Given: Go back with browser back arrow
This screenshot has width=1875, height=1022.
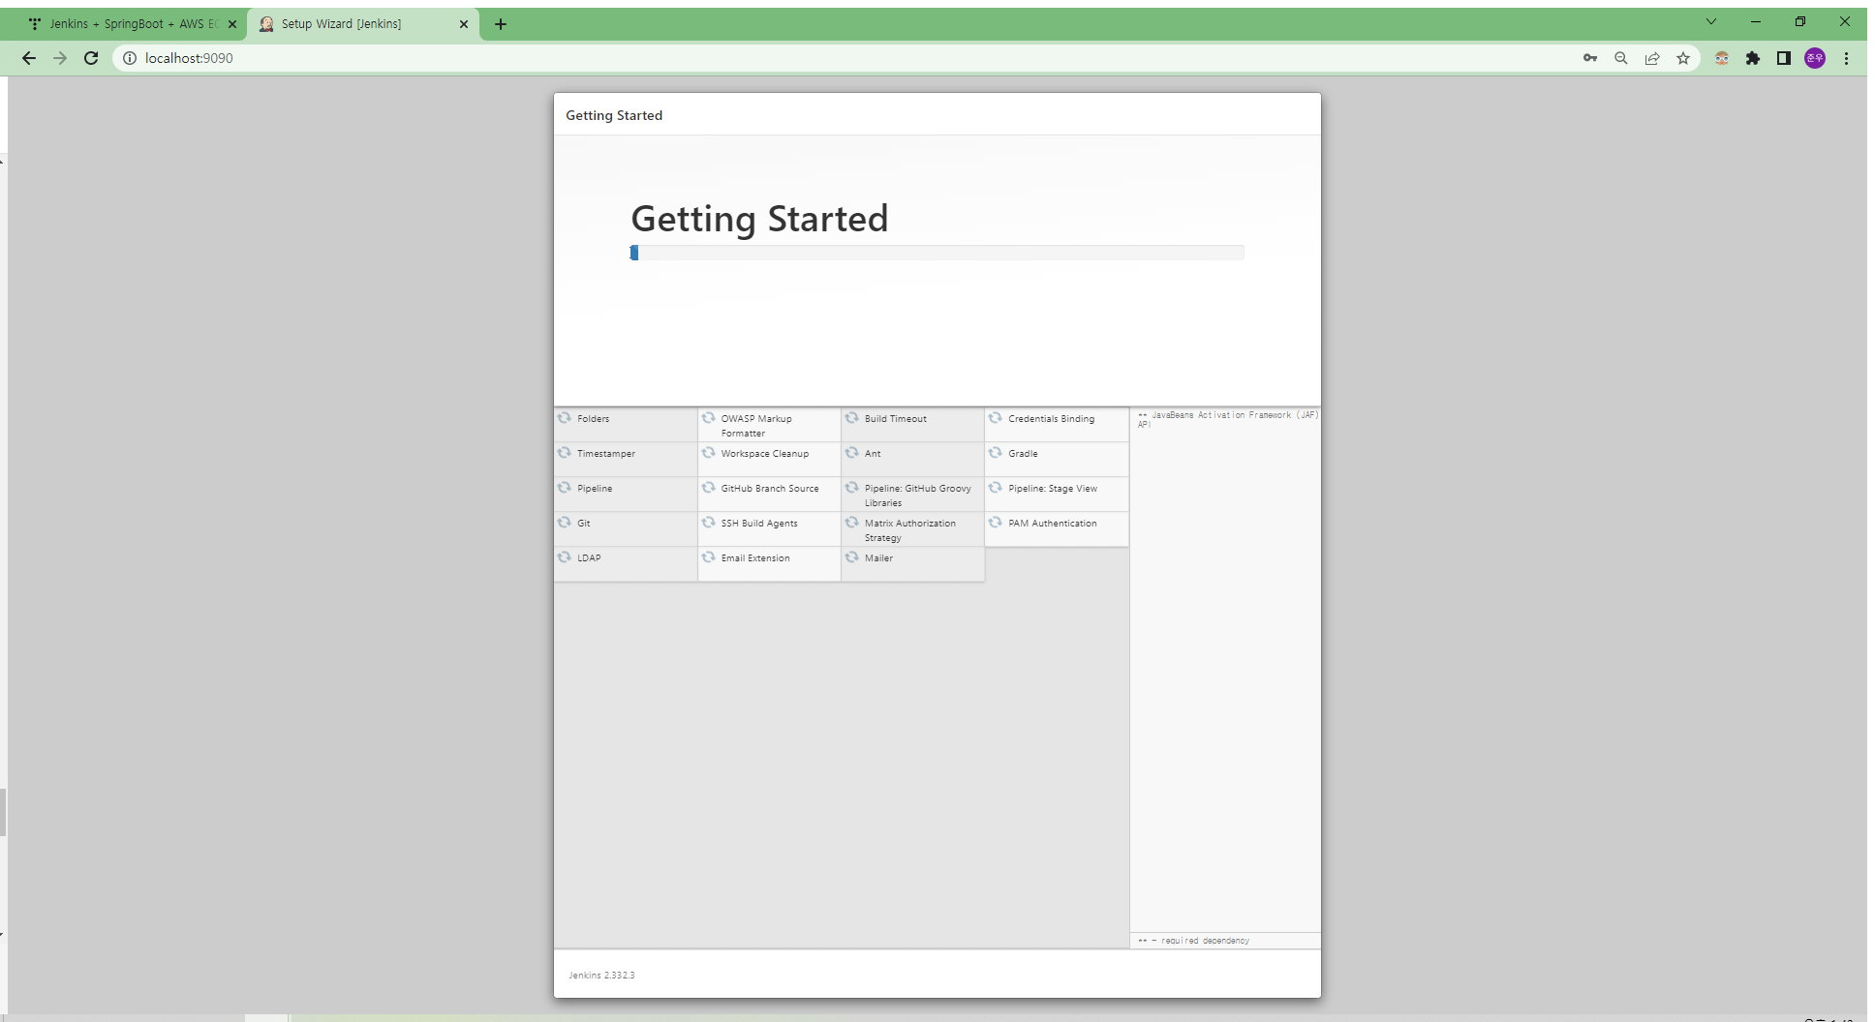Looking at the screenshot, I should pos(29,58).
